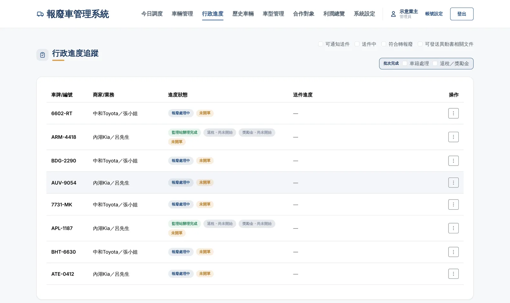Open actions menu for APL-1187 row
Screen dimensions: 510x303
pos(453,228)
